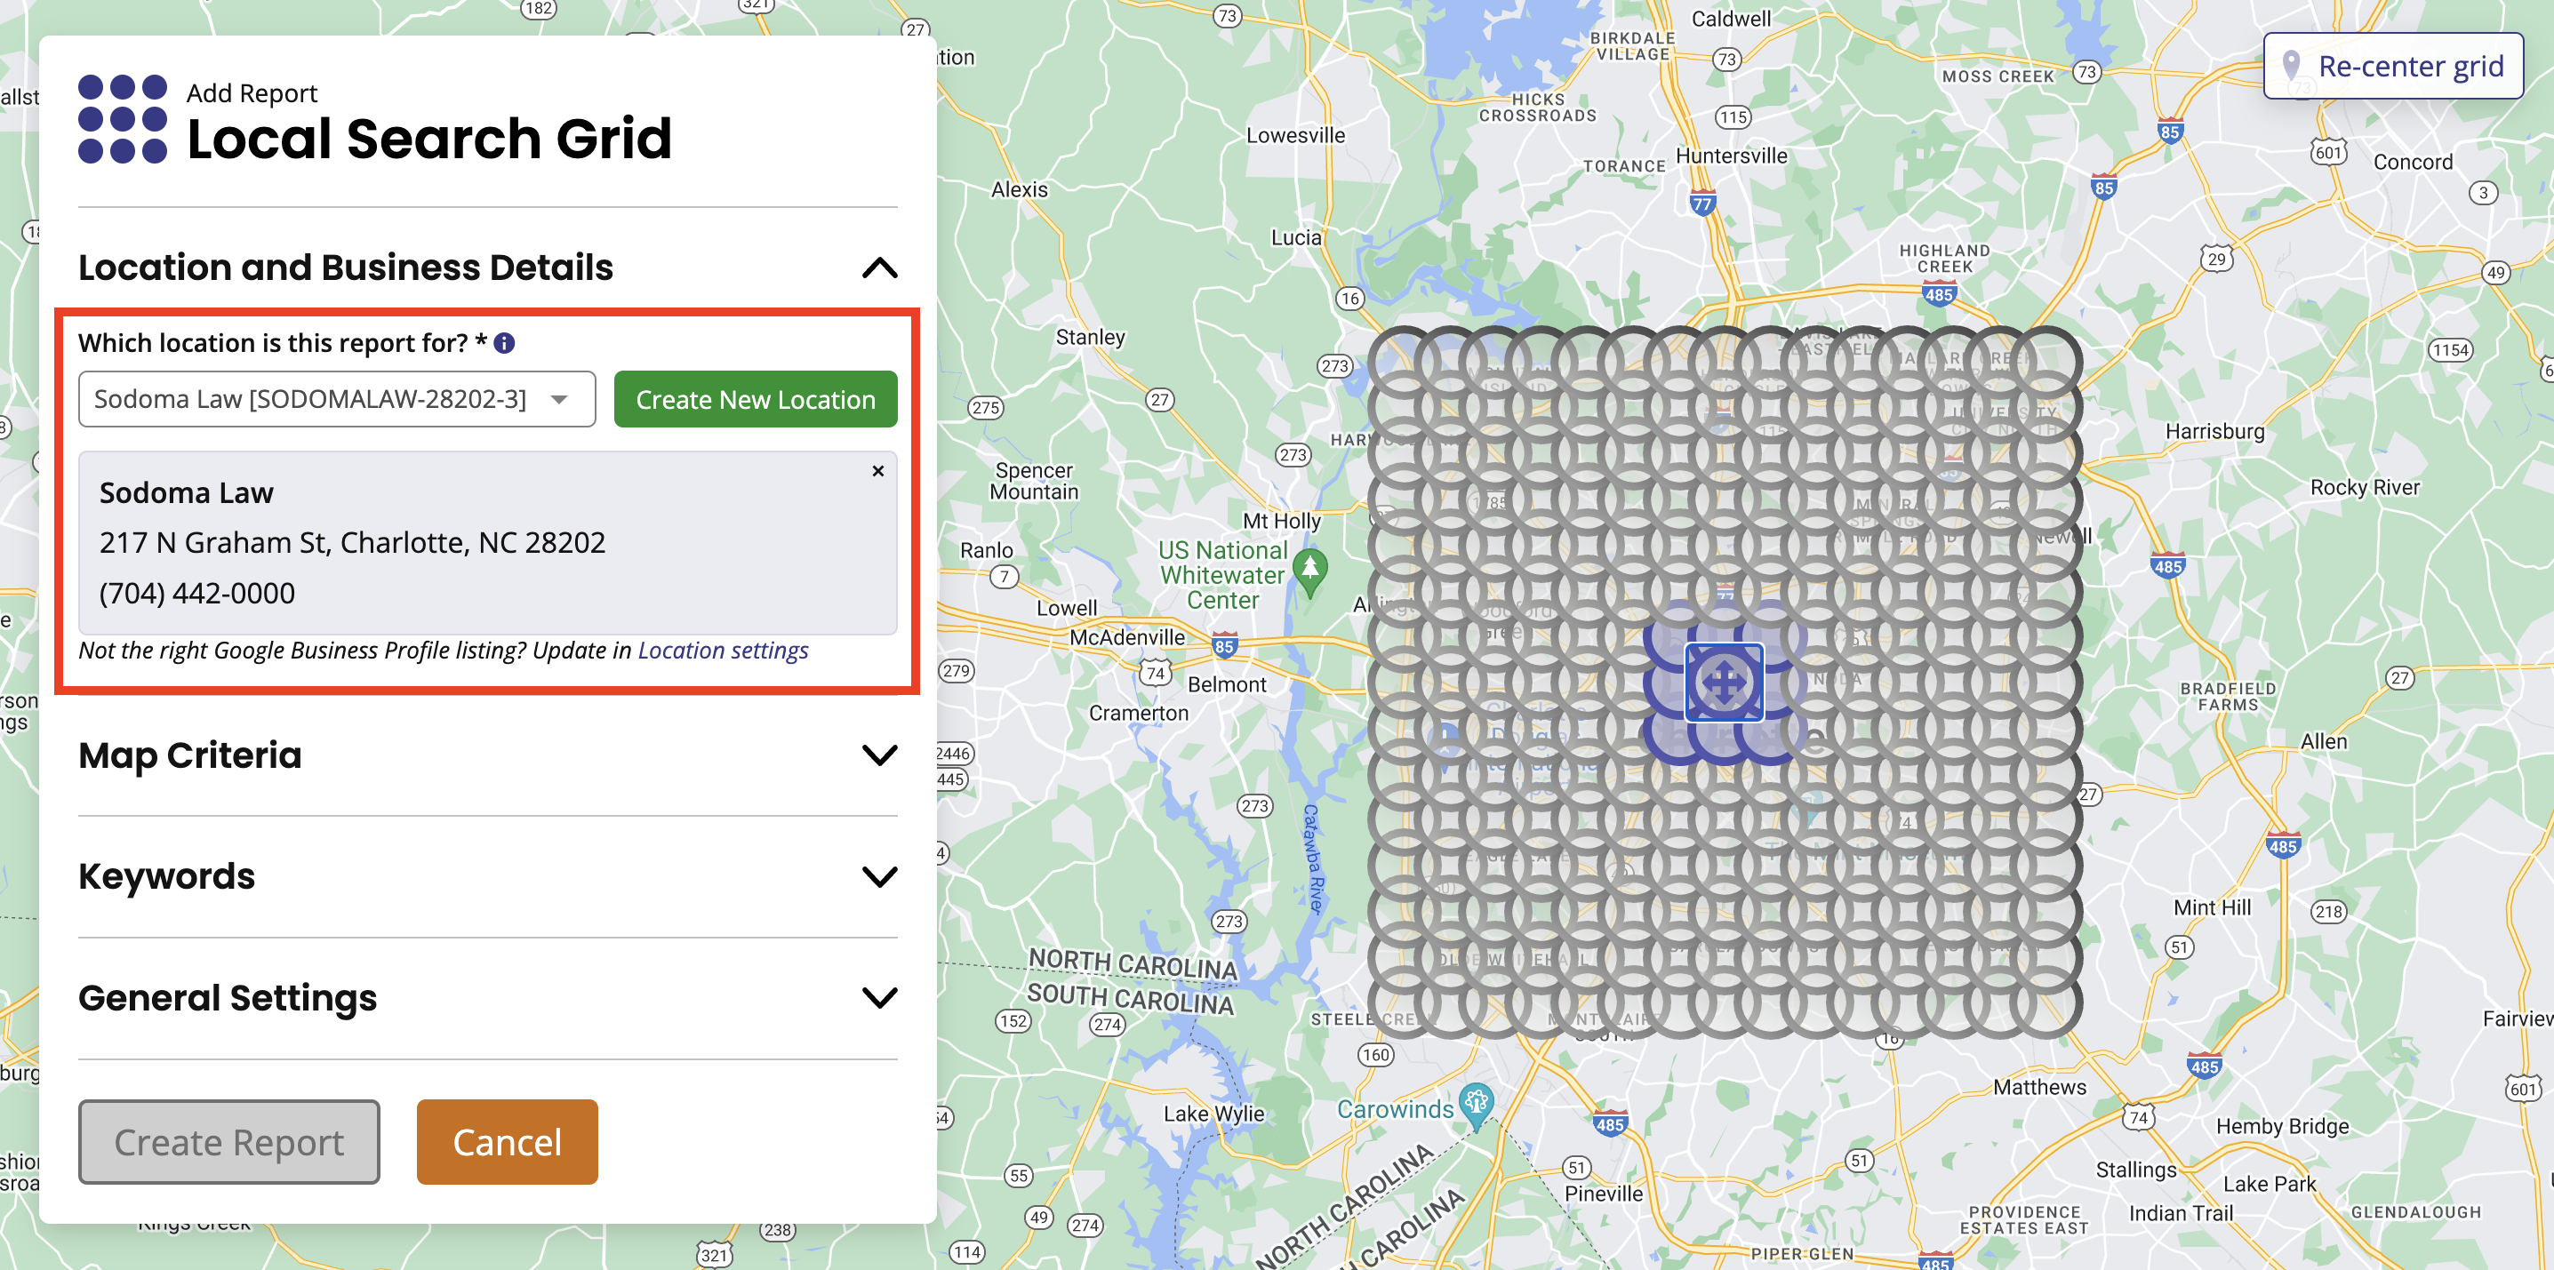Open the Location settings link
Image resolution: width=2554 pixels, height=1270 pixels.
723,651
